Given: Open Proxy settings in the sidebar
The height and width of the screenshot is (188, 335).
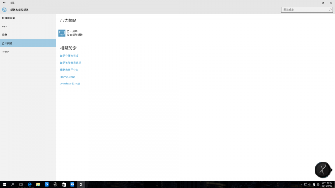Looking at the screenshot, I should 28,52.
